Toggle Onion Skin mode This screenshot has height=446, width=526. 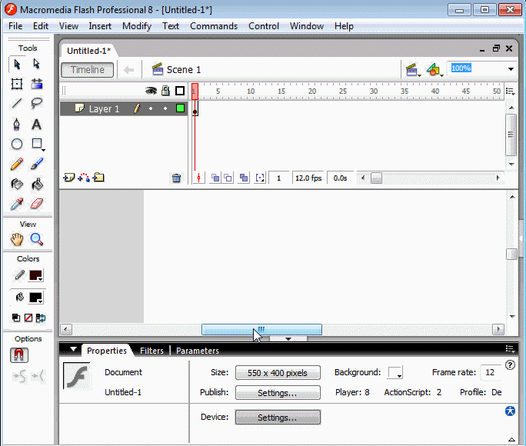215,178
